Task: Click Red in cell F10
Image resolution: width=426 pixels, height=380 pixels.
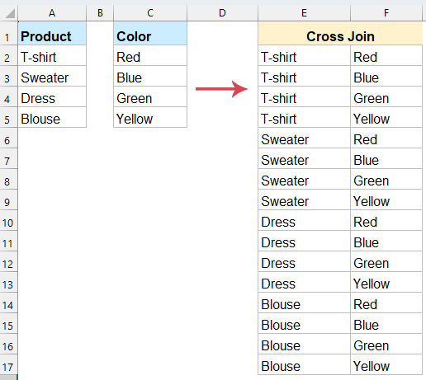Action: click(x=386, y=220)
